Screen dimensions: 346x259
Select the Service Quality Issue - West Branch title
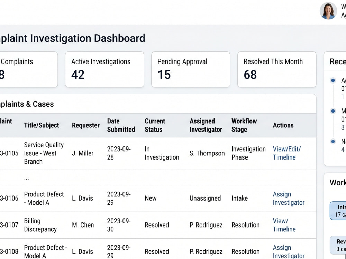44,153
